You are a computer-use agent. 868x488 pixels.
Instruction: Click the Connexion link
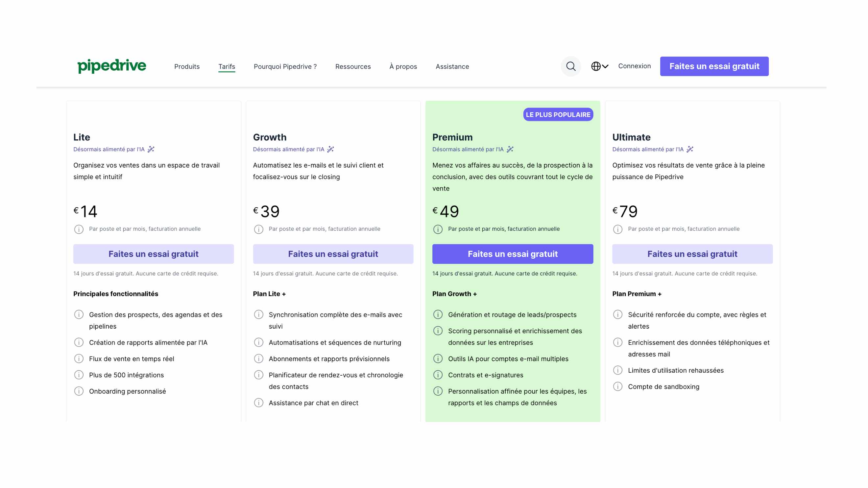[x=634, y=66]
